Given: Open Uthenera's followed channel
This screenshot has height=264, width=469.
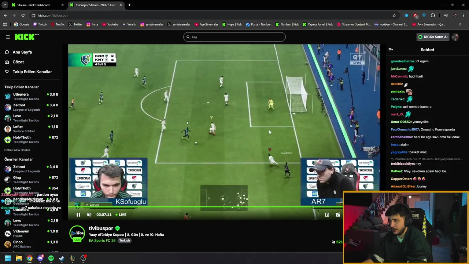Looking at the screenshot, I should (x=32, y=96).
